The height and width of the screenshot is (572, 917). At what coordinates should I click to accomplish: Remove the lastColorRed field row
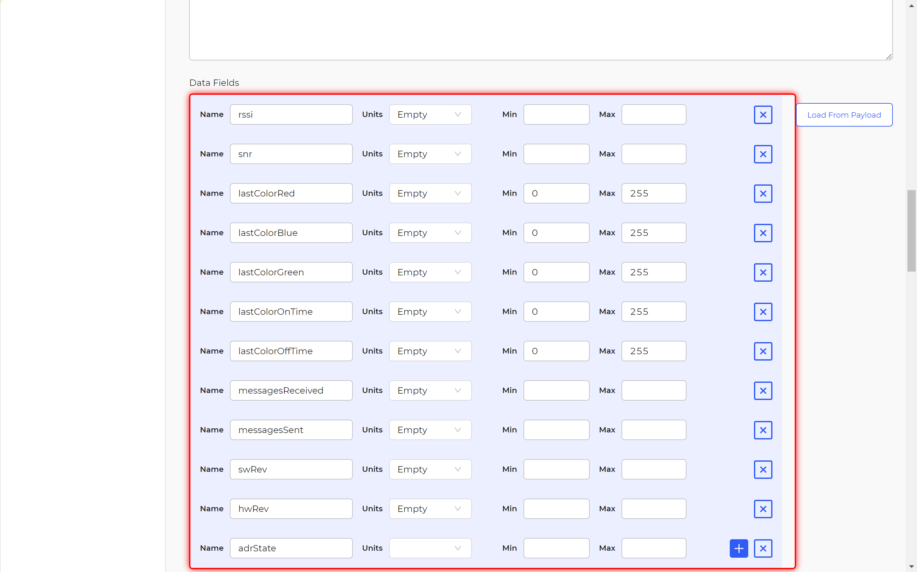(763, 193)
